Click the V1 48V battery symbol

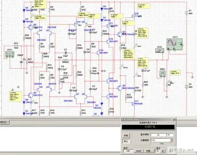[187, 13]
